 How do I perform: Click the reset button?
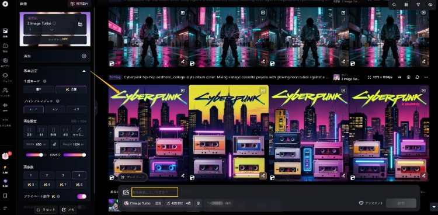click(x=46, y=210)
